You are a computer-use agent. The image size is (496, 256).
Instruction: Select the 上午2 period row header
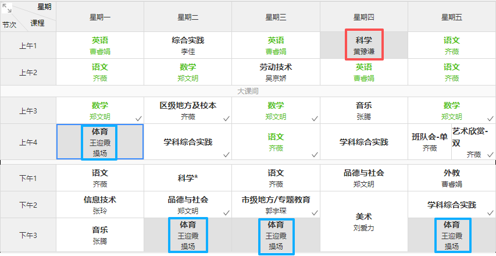coord(28,72)
